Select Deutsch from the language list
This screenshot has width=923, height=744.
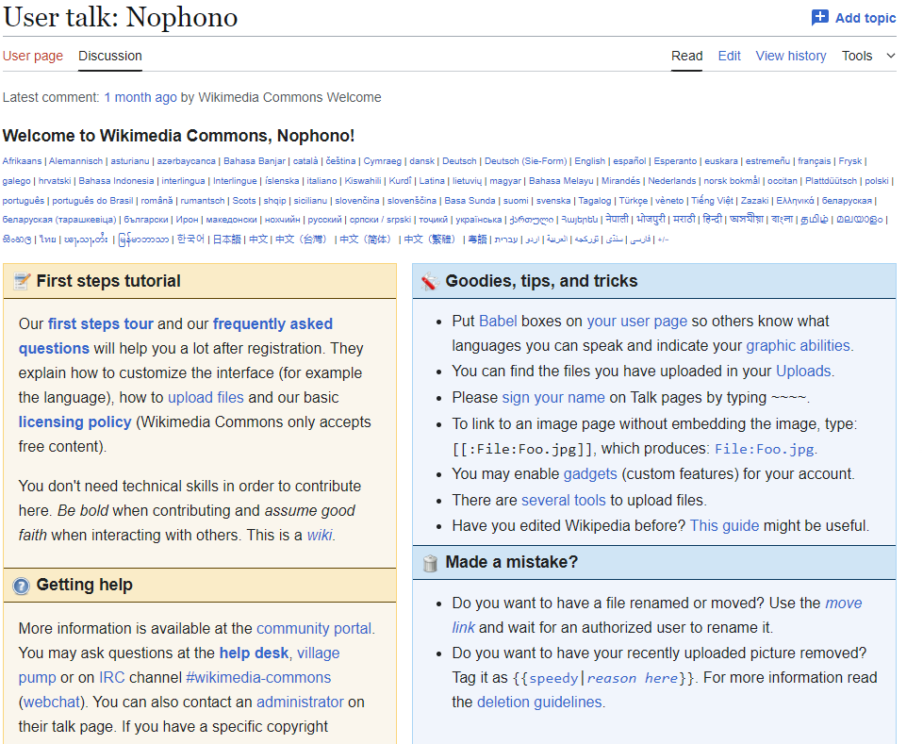[x=459, y=161]
